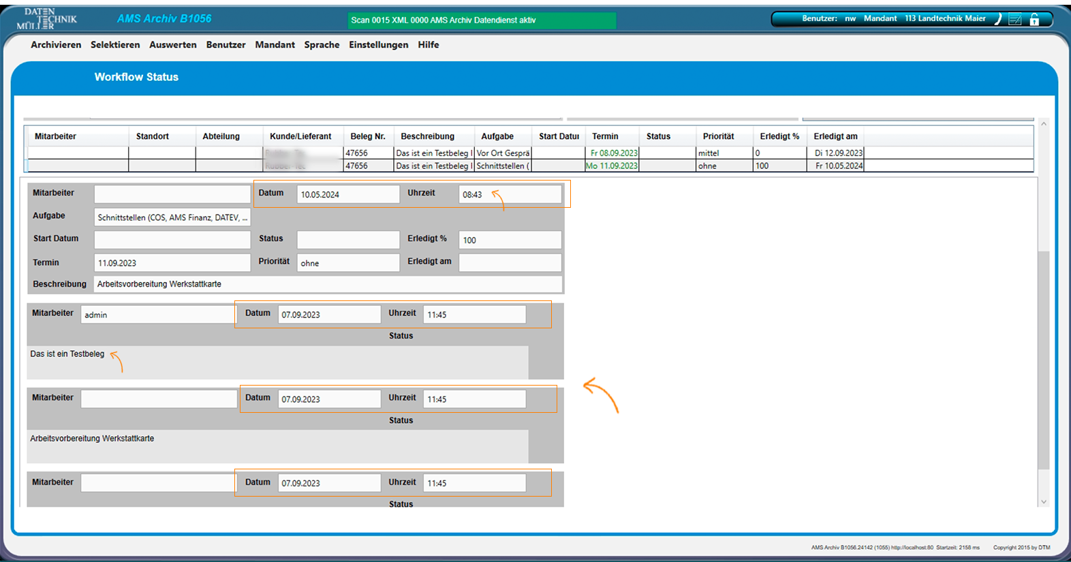Click the Mitarbeiter field containing admin

pos(158,315)
